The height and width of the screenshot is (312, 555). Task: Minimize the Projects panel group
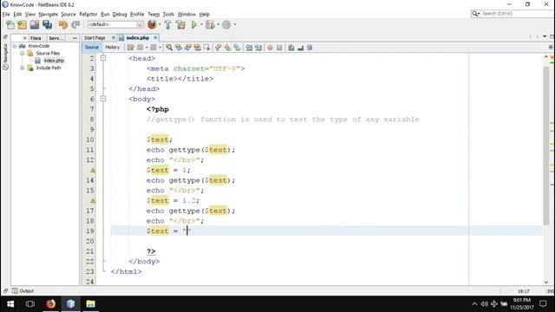pyautogui.click(x=75, y=38)
